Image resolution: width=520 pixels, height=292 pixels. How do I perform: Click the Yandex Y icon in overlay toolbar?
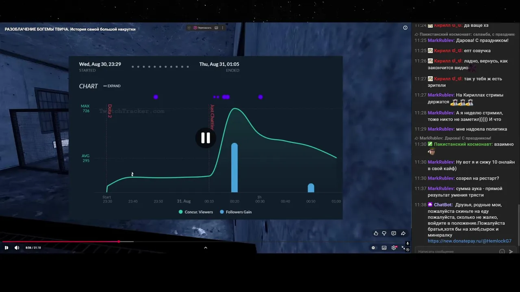click(189, 28)
